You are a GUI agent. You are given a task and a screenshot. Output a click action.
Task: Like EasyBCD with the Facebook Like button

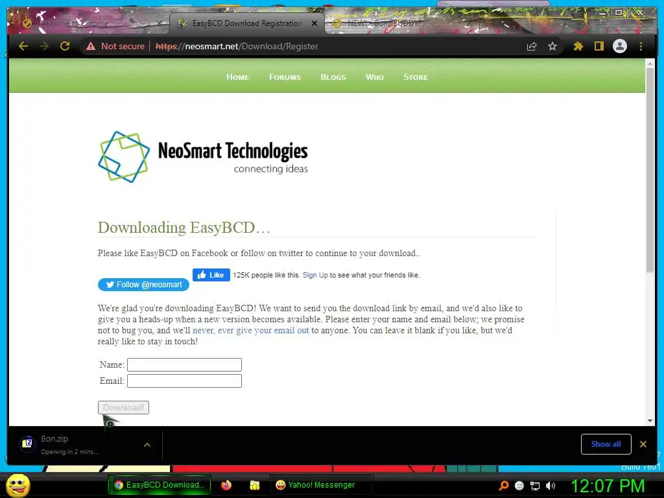211,275
